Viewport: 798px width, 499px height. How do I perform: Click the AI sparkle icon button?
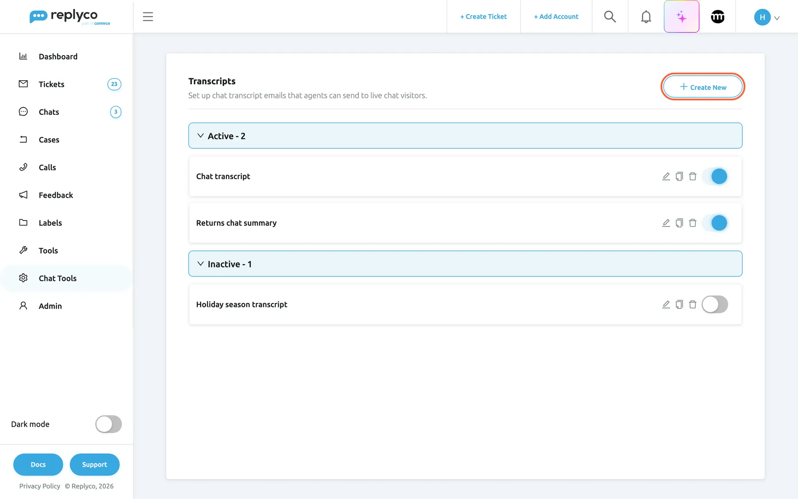pyautogui.click(x=681, y=17)
